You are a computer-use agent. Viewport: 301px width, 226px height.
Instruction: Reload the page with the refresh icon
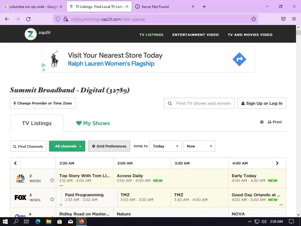pos(28,19)
